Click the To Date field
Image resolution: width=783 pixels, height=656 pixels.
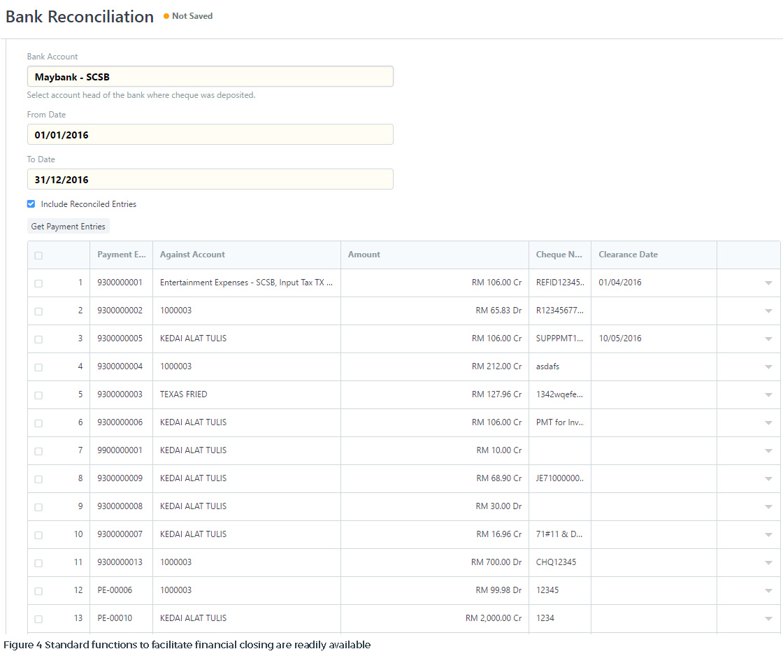210,180
